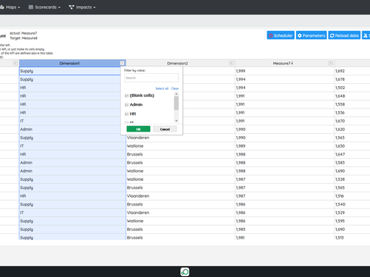Select Supply in the 1,513 row

(72, 238)
